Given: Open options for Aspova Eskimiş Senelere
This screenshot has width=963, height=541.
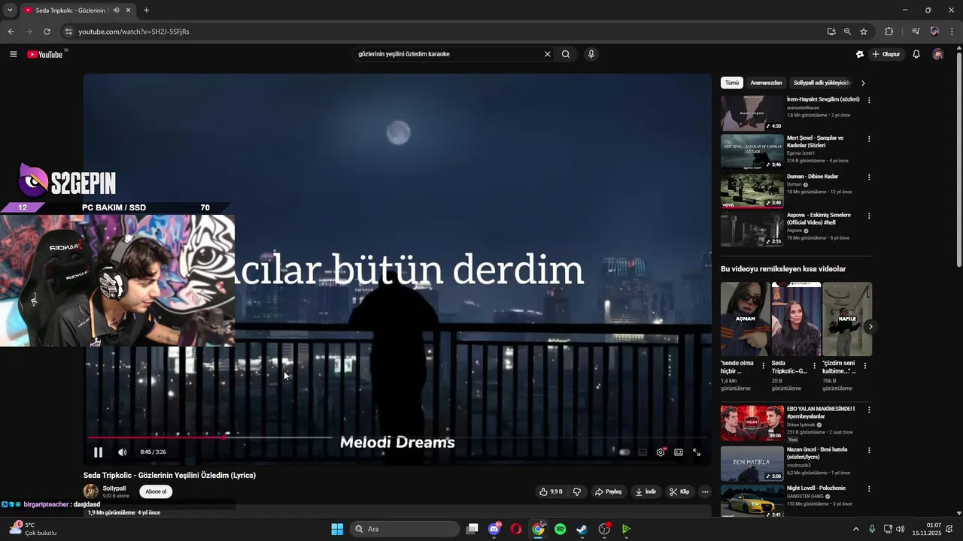Looking at the screenshot, I should (x=869, y=216).
